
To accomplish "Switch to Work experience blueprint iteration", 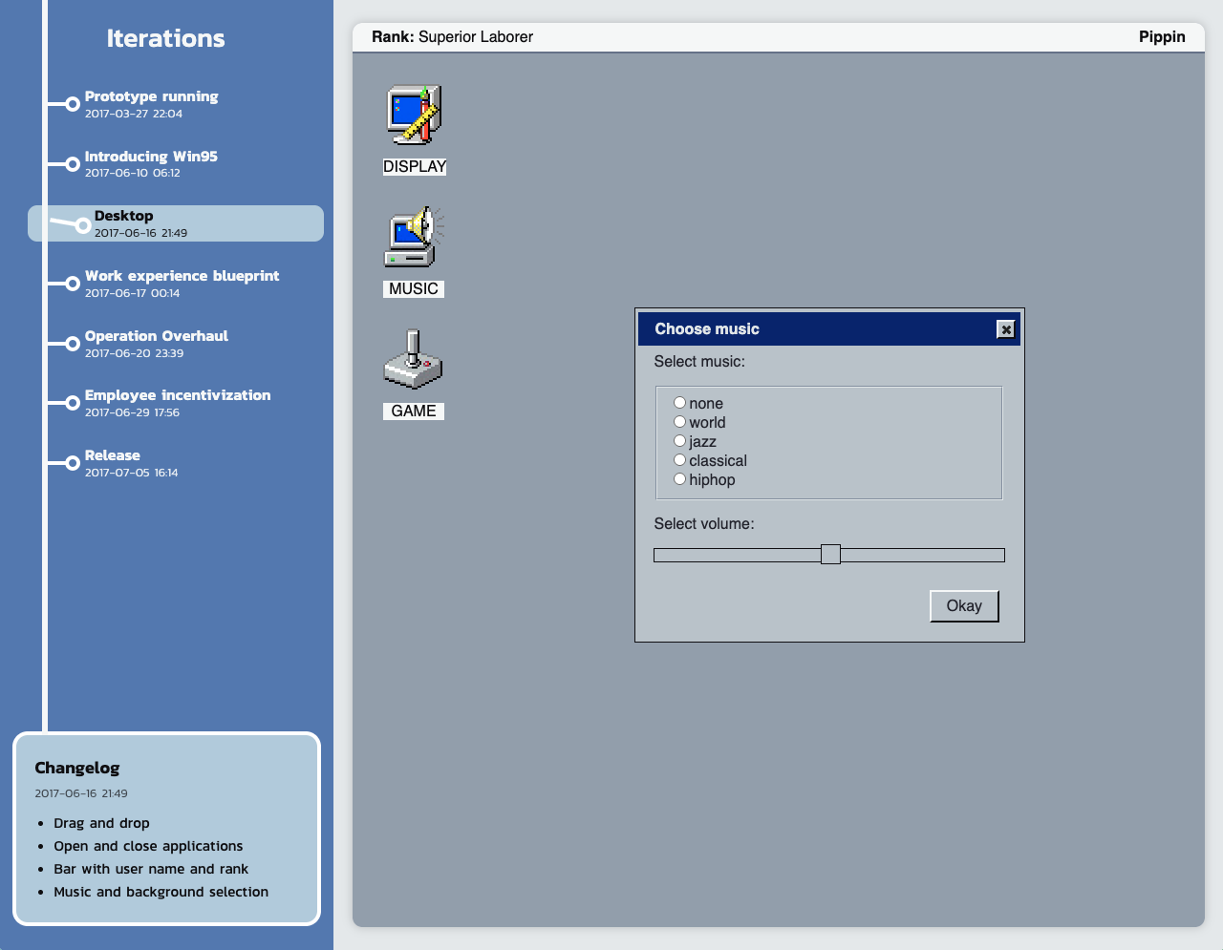I will [182, 276].
